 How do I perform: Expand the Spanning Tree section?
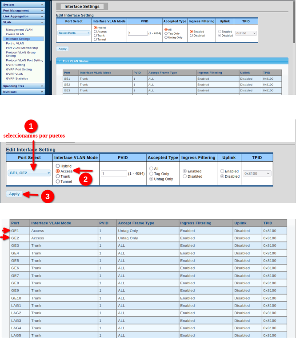click(42, 86)
